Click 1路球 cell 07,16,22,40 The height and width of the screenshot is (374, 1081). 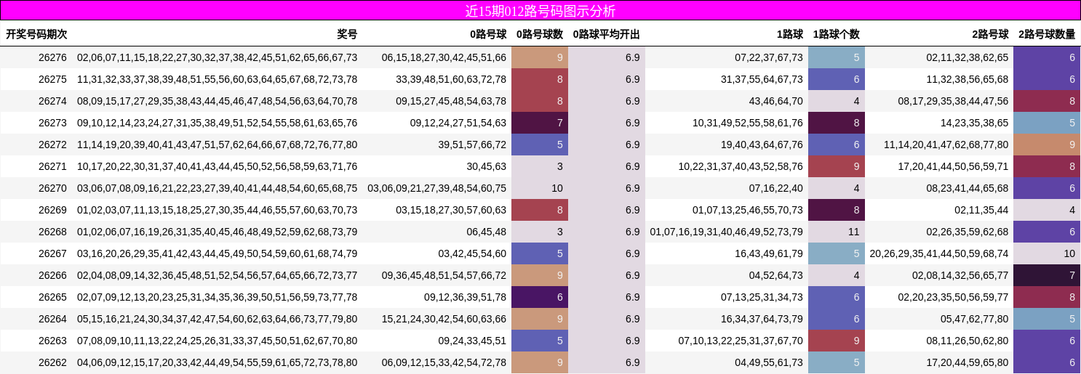pos(776,188)
